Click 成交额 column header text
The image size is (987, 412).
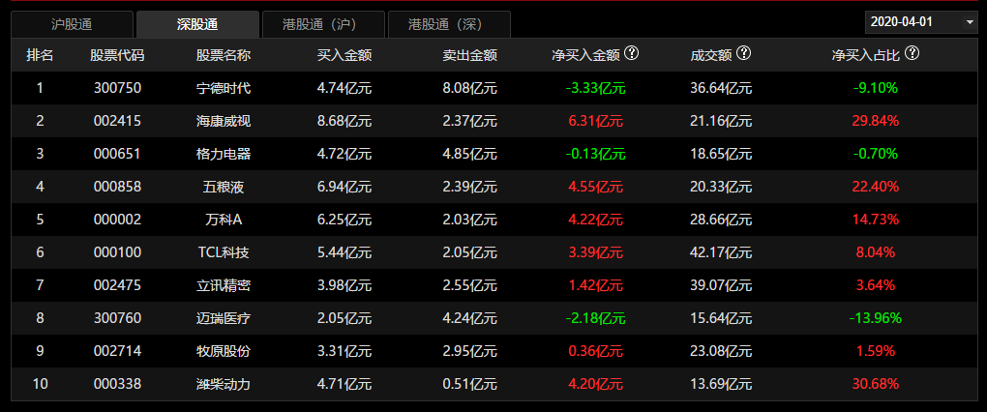pyautogui.click(x=711, y=55)
